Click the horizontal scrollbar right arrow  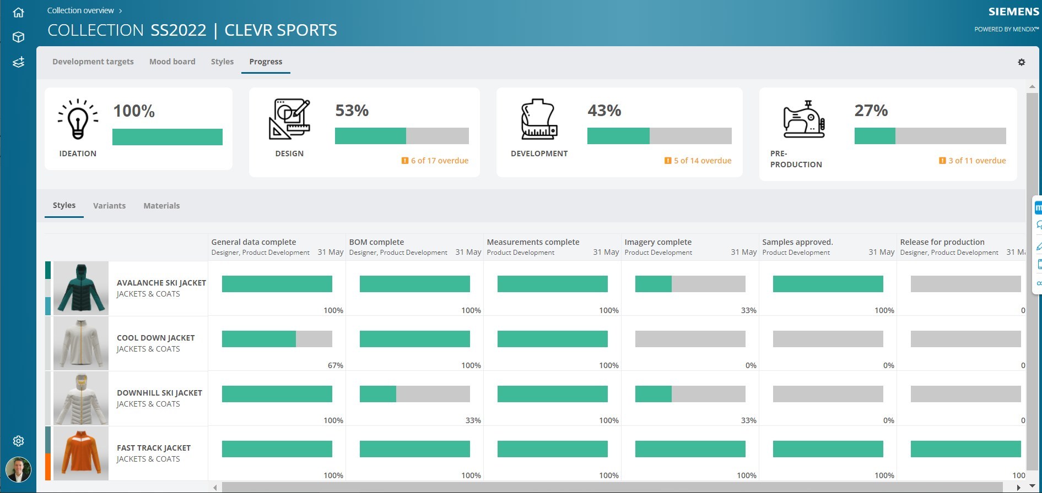tap(1018, 487)
